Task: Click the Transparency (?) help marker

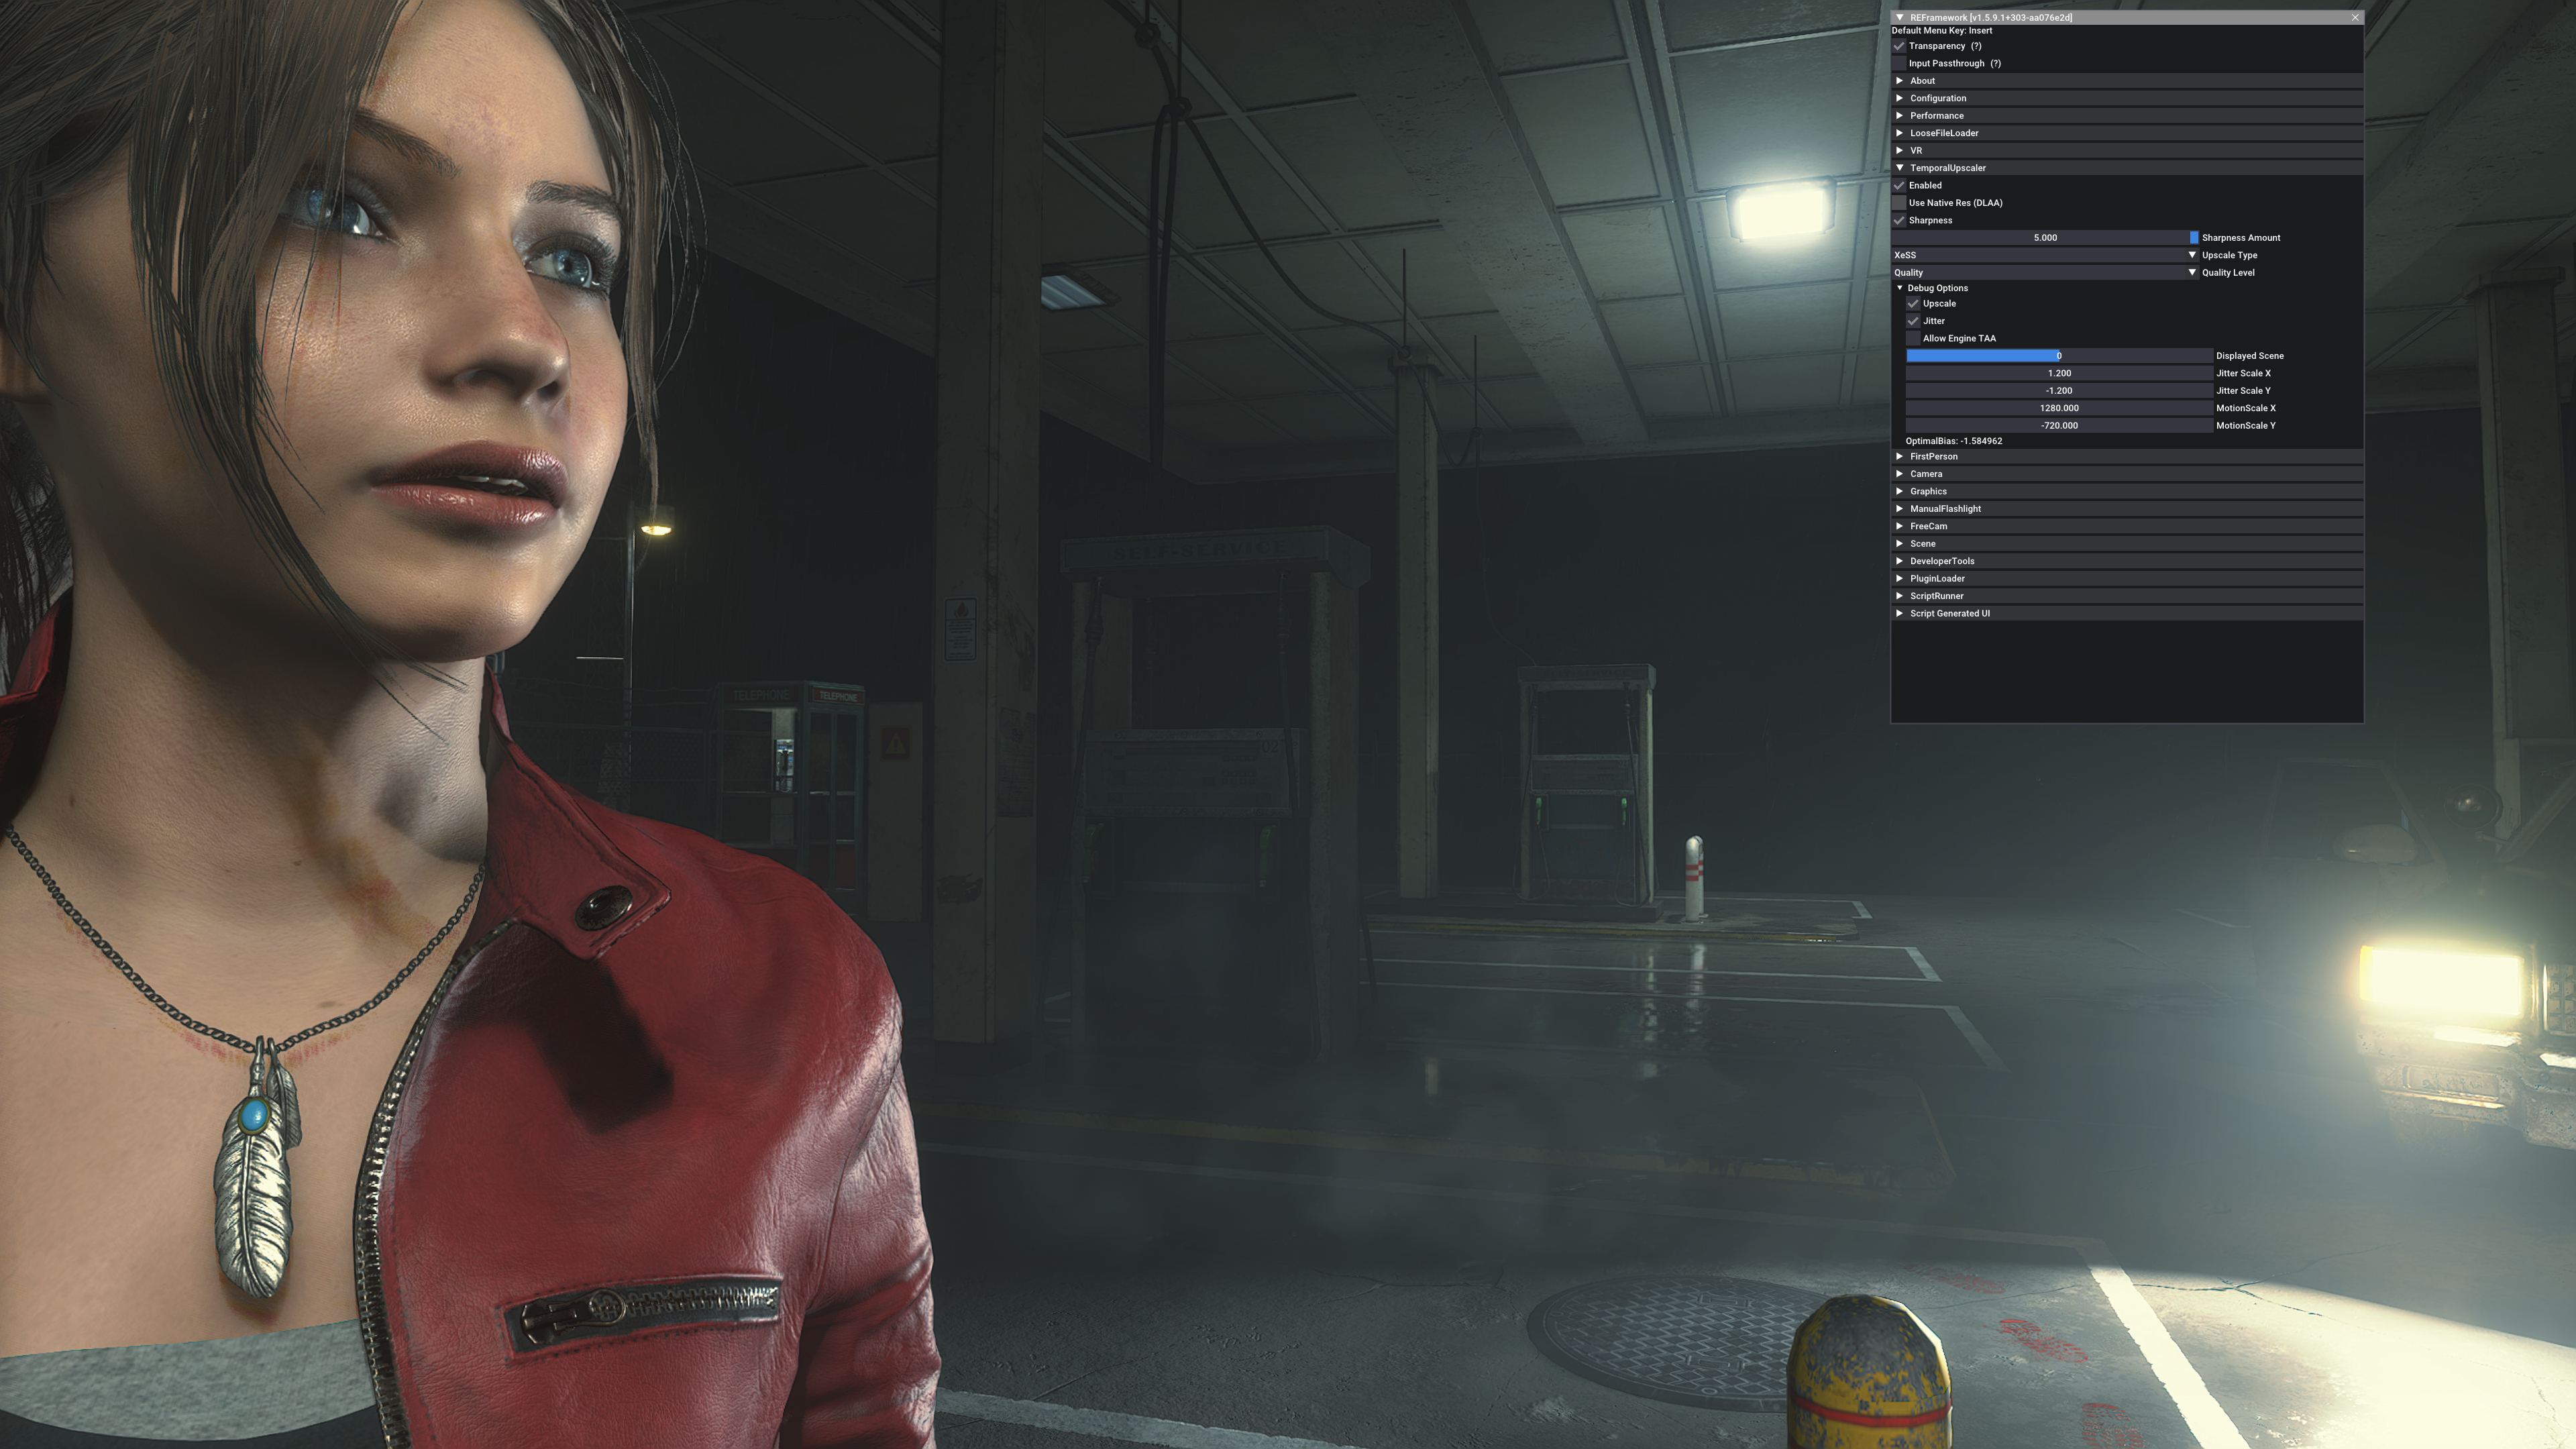Action: [1976, 46]
